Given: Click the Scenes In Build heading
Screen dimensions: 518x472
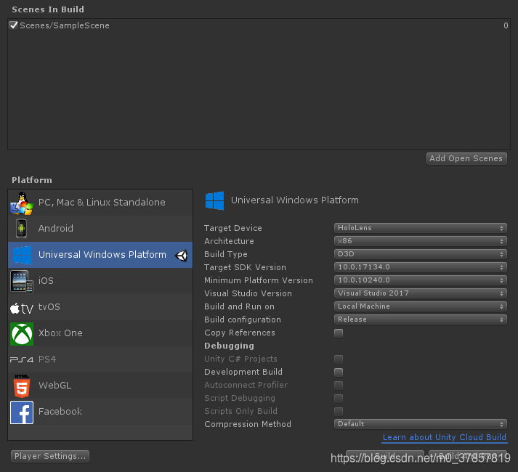Looking at the screenshot, I should point(48,9).
